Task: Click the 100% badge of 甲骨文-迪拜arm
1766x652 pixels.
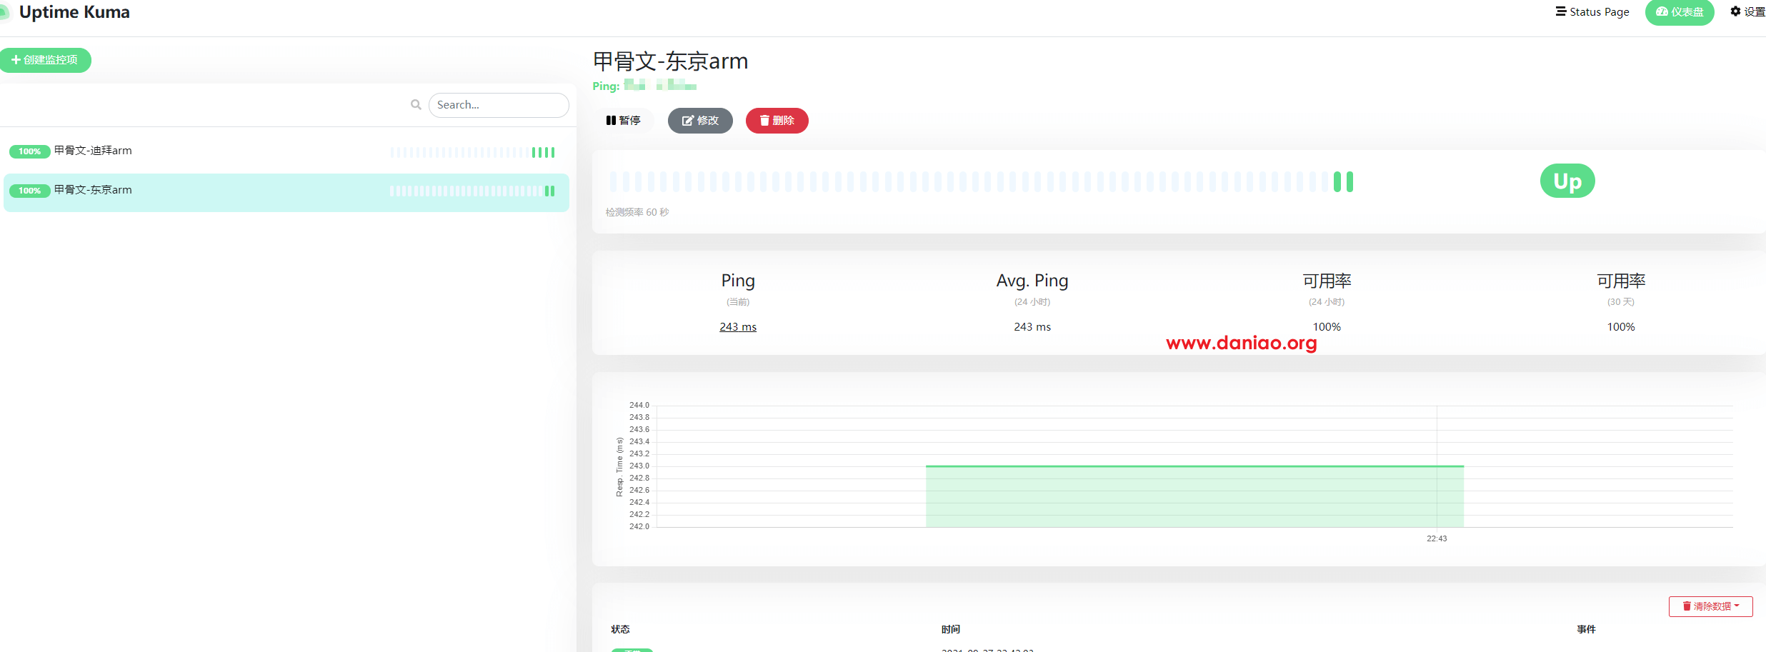Action: (x=29, y=151)
